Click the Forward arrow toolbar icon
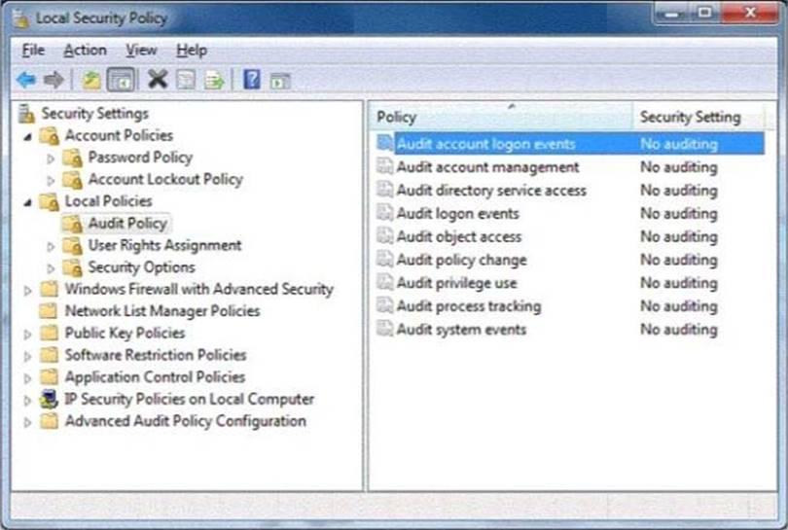Viewport: 788px width, 530px height. click(x=54, y=80)
